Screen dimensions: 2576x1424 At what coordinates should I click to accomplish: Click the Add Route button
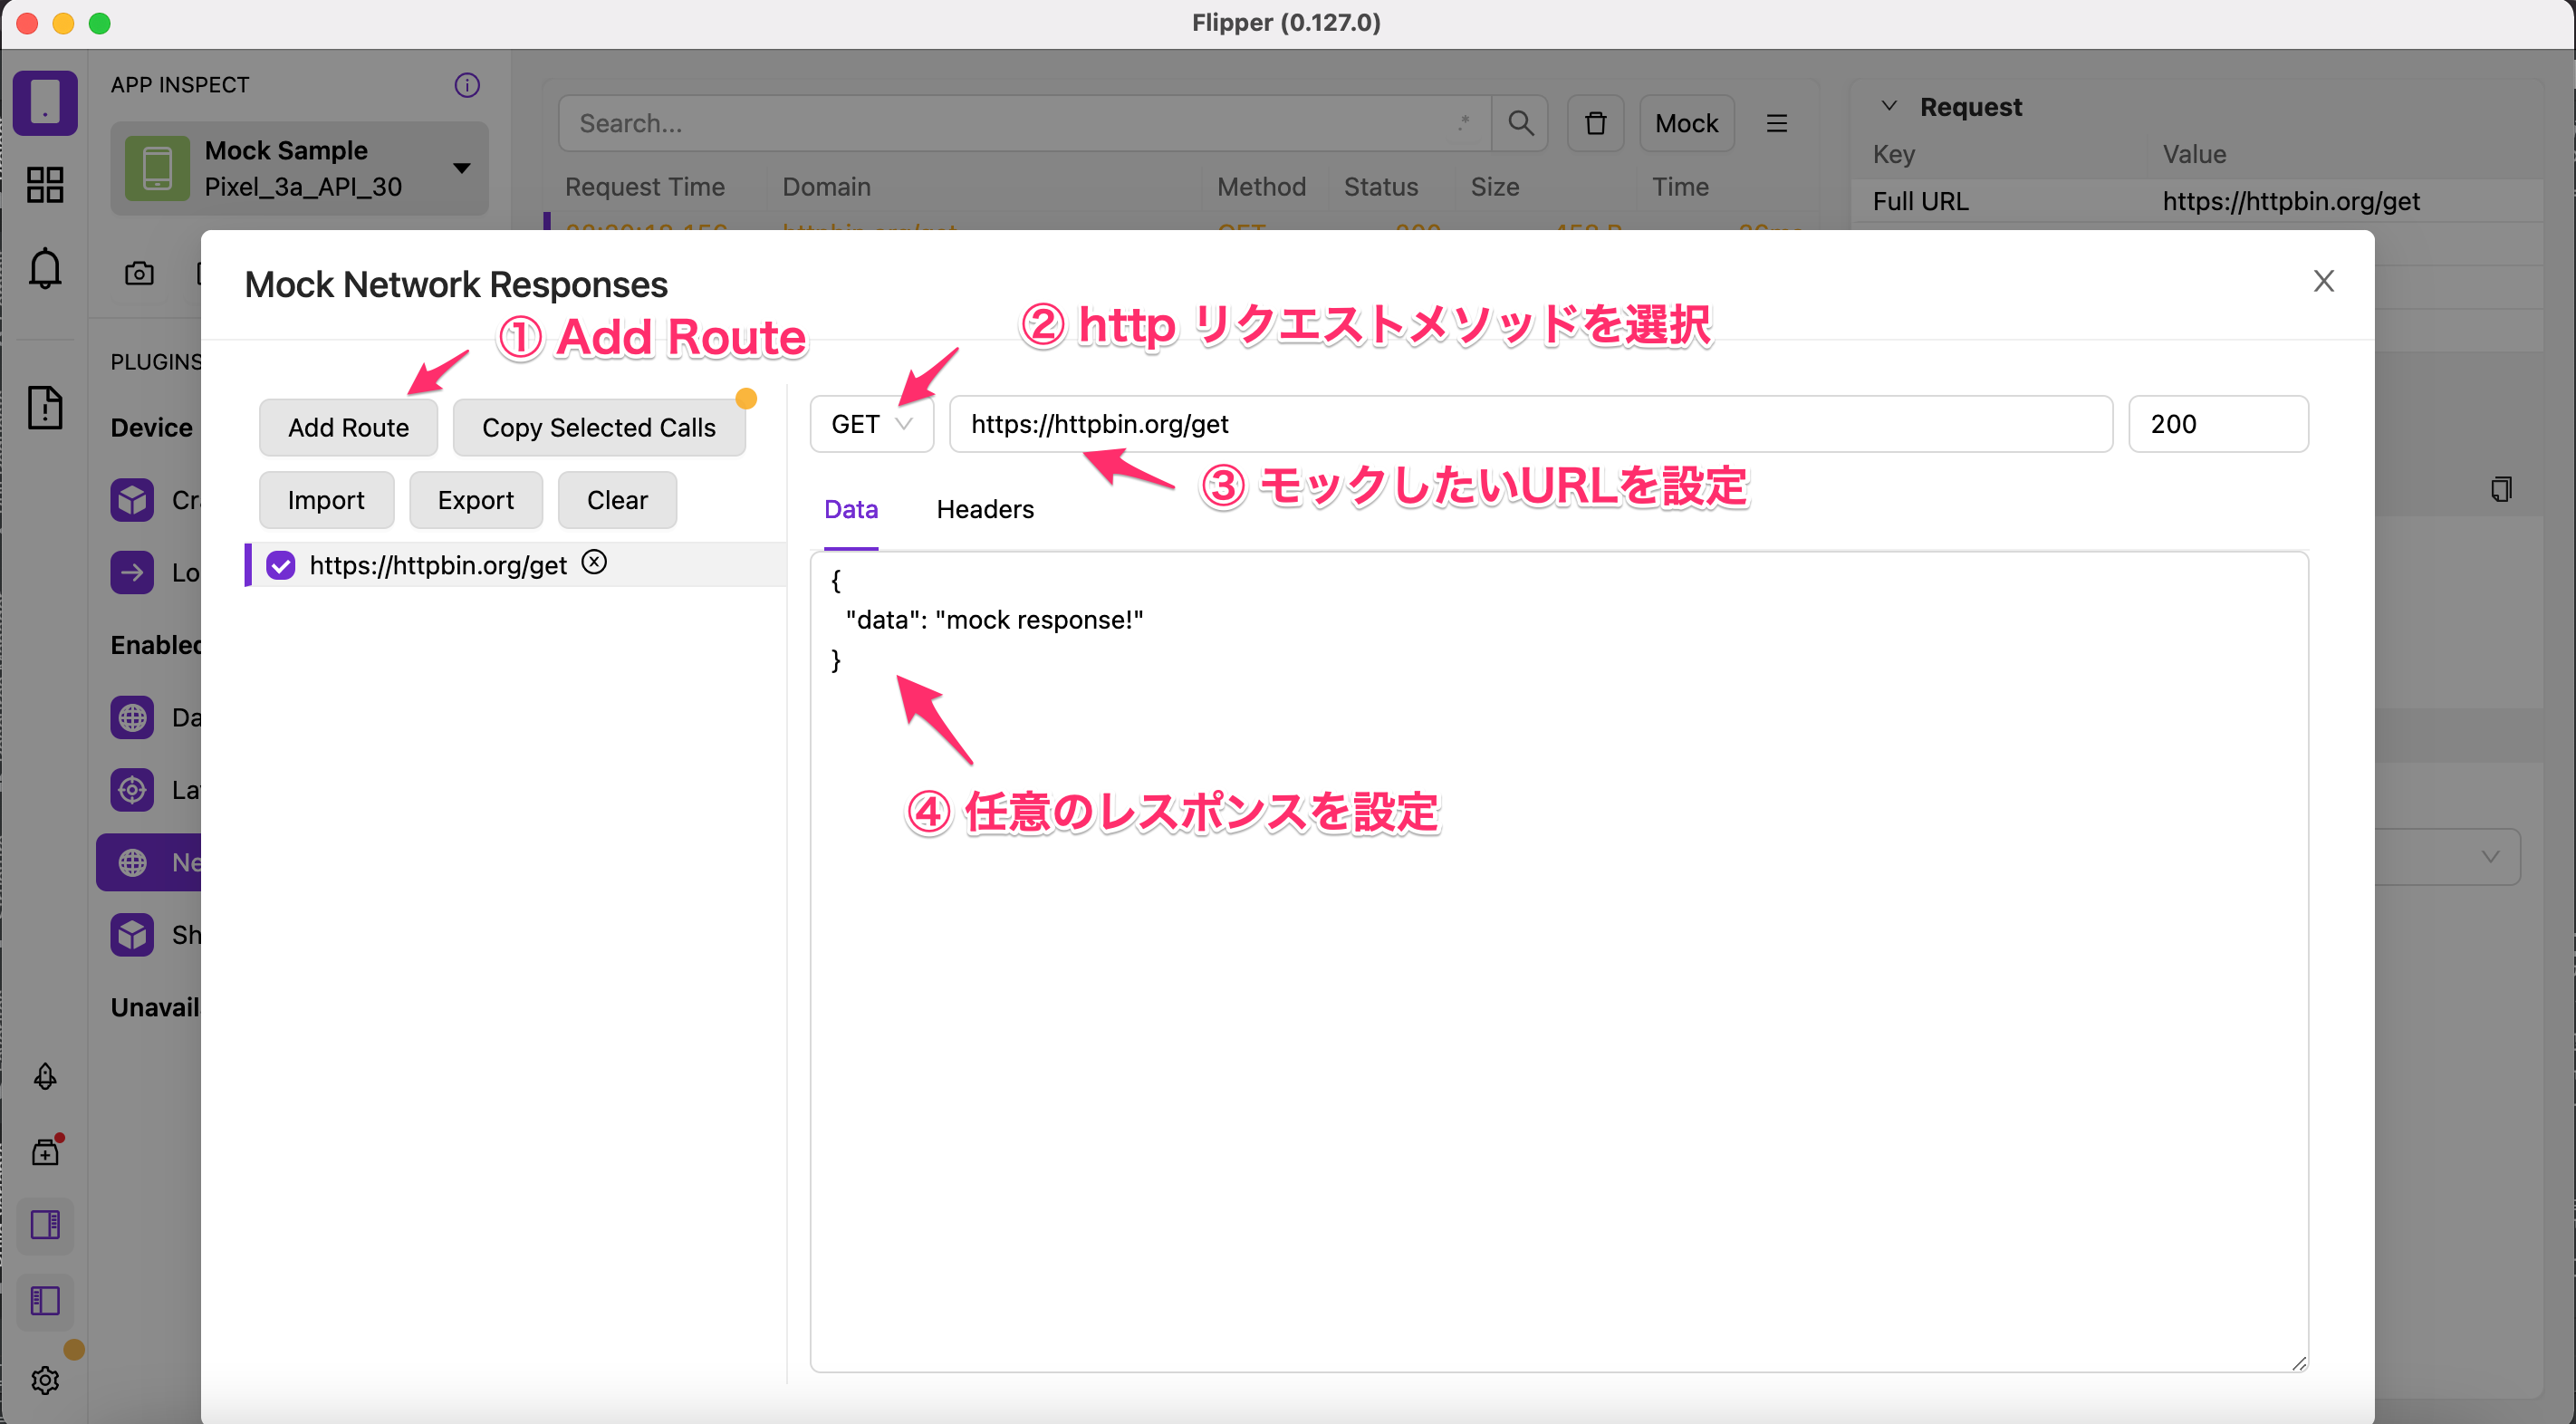pos(348,427)
